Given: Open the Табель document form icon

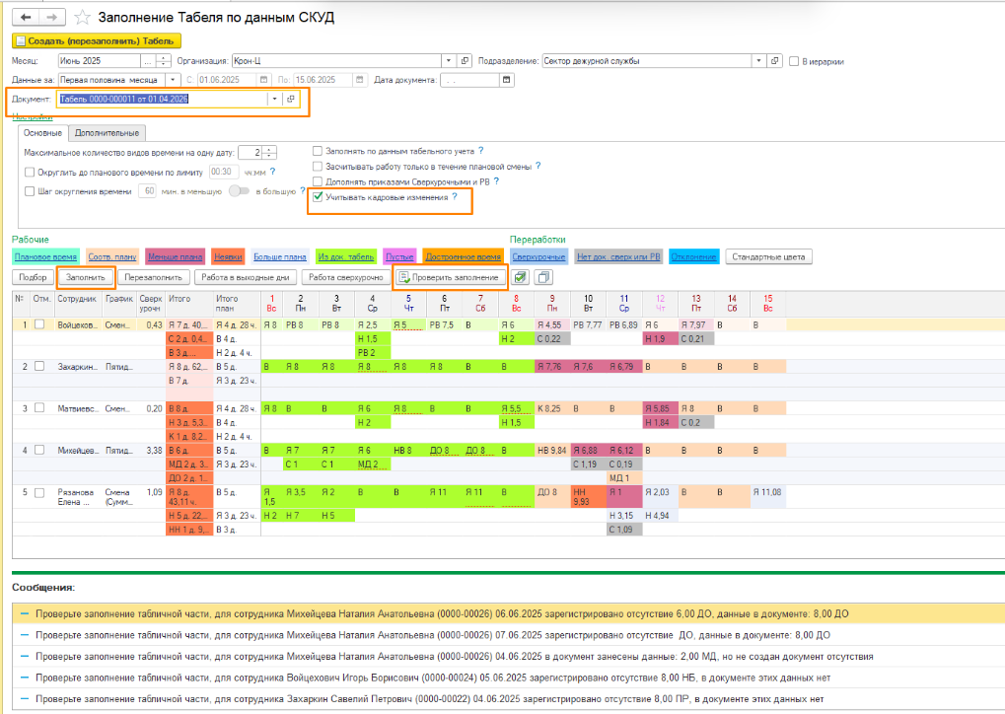Looking at the screenshot, I should click(x=291, y=100).
